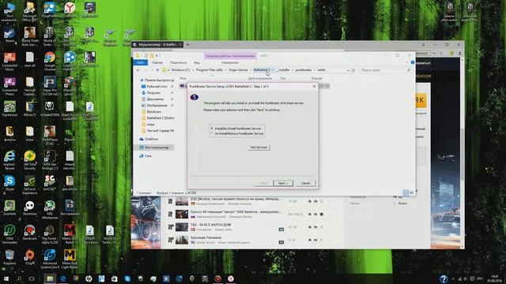Open the File tab in Explorer ribbon
The width and height of the screenshot is (506, 284).
tap(141, 62)
